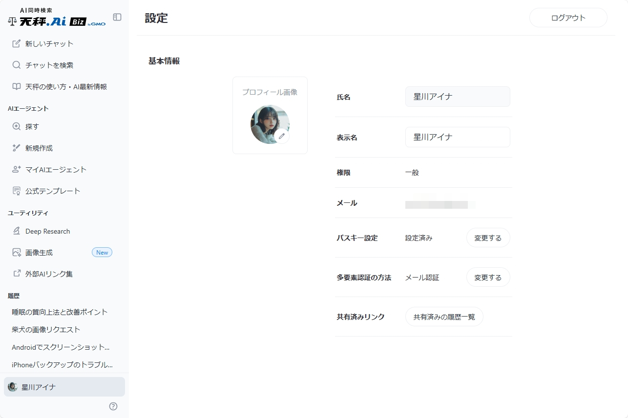Screen dimensions: 628x418
Task: Click the 画像生成 image generation icon
Action: coord(17,252)
